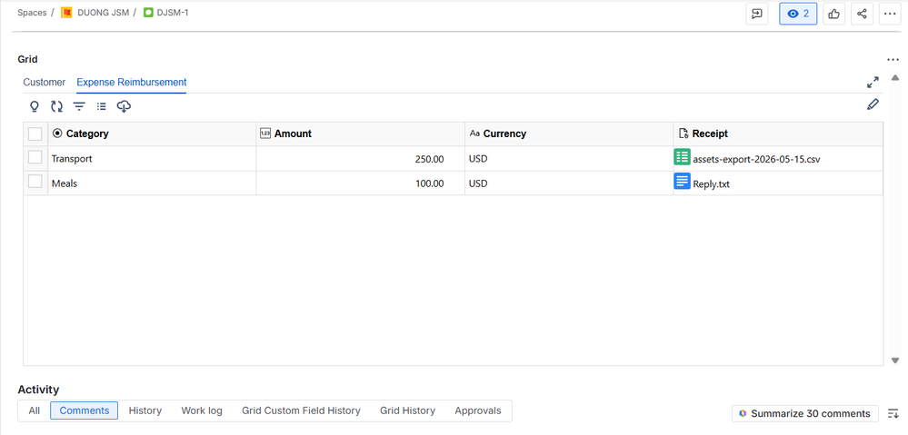The height and width of the screenshot is (435, 908).
Task: Click the Category column radio type icon
Action: pos(56,133)
